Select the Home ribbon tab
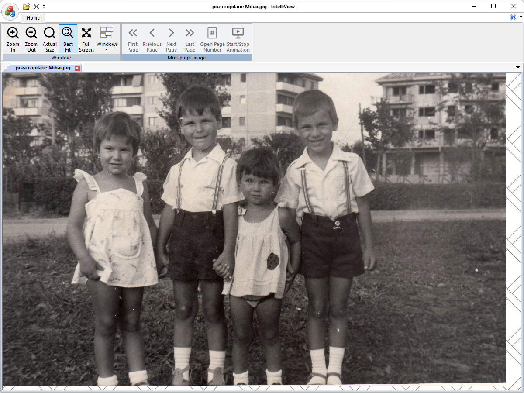 33,18
